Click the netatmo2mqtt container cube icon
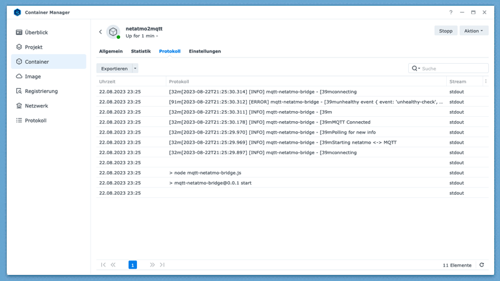The image size is (500, 281). [113, 32]
